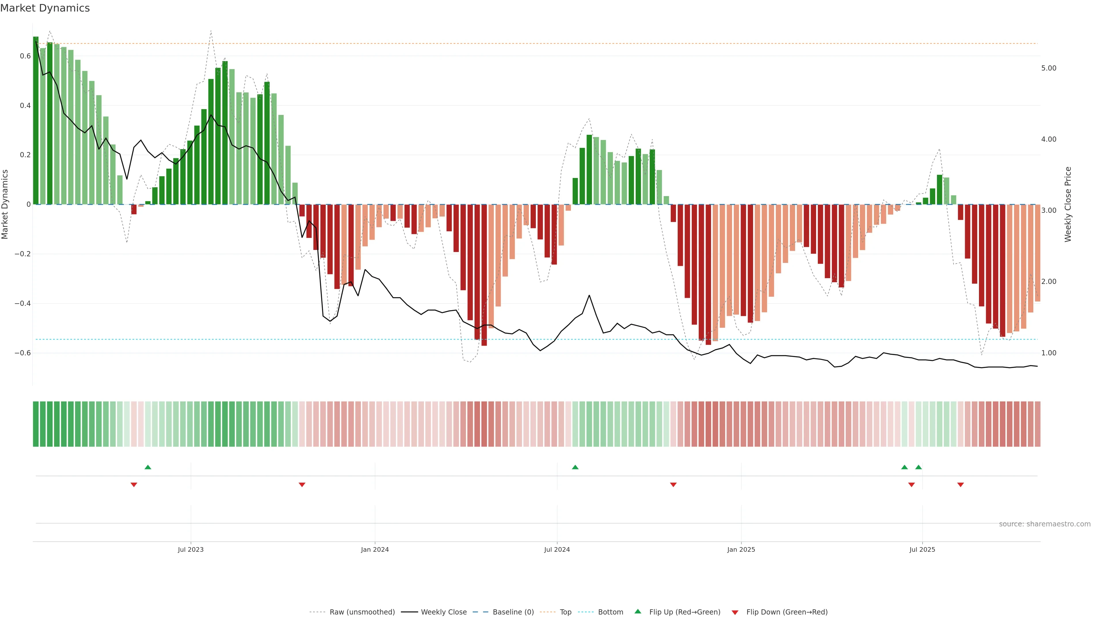1105x622 pixels.
Task: Click the Weekly Close Price axis title
Action: [1068, 204]
